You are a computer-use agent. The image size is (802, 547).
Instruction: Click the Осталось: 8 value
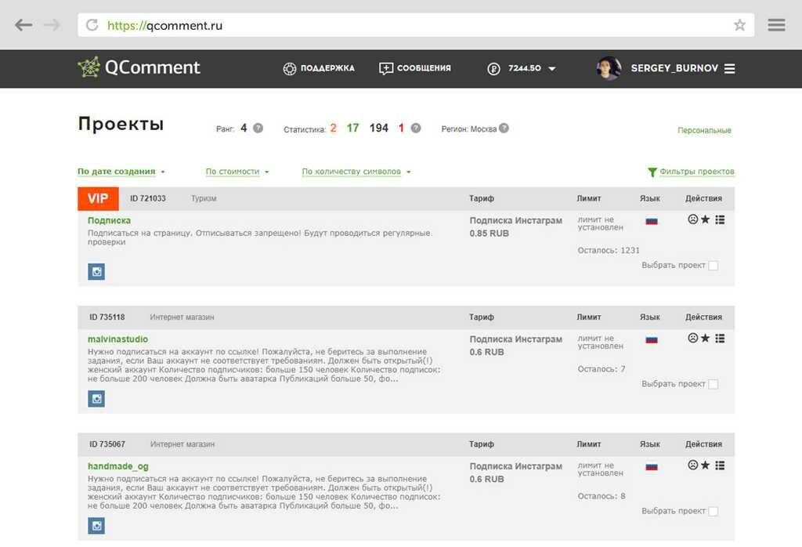click(x=601, y=496)
